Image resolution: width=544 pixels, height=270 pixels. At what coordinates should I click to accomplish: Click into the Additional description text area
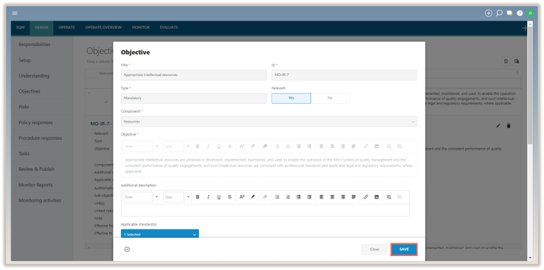265,210
